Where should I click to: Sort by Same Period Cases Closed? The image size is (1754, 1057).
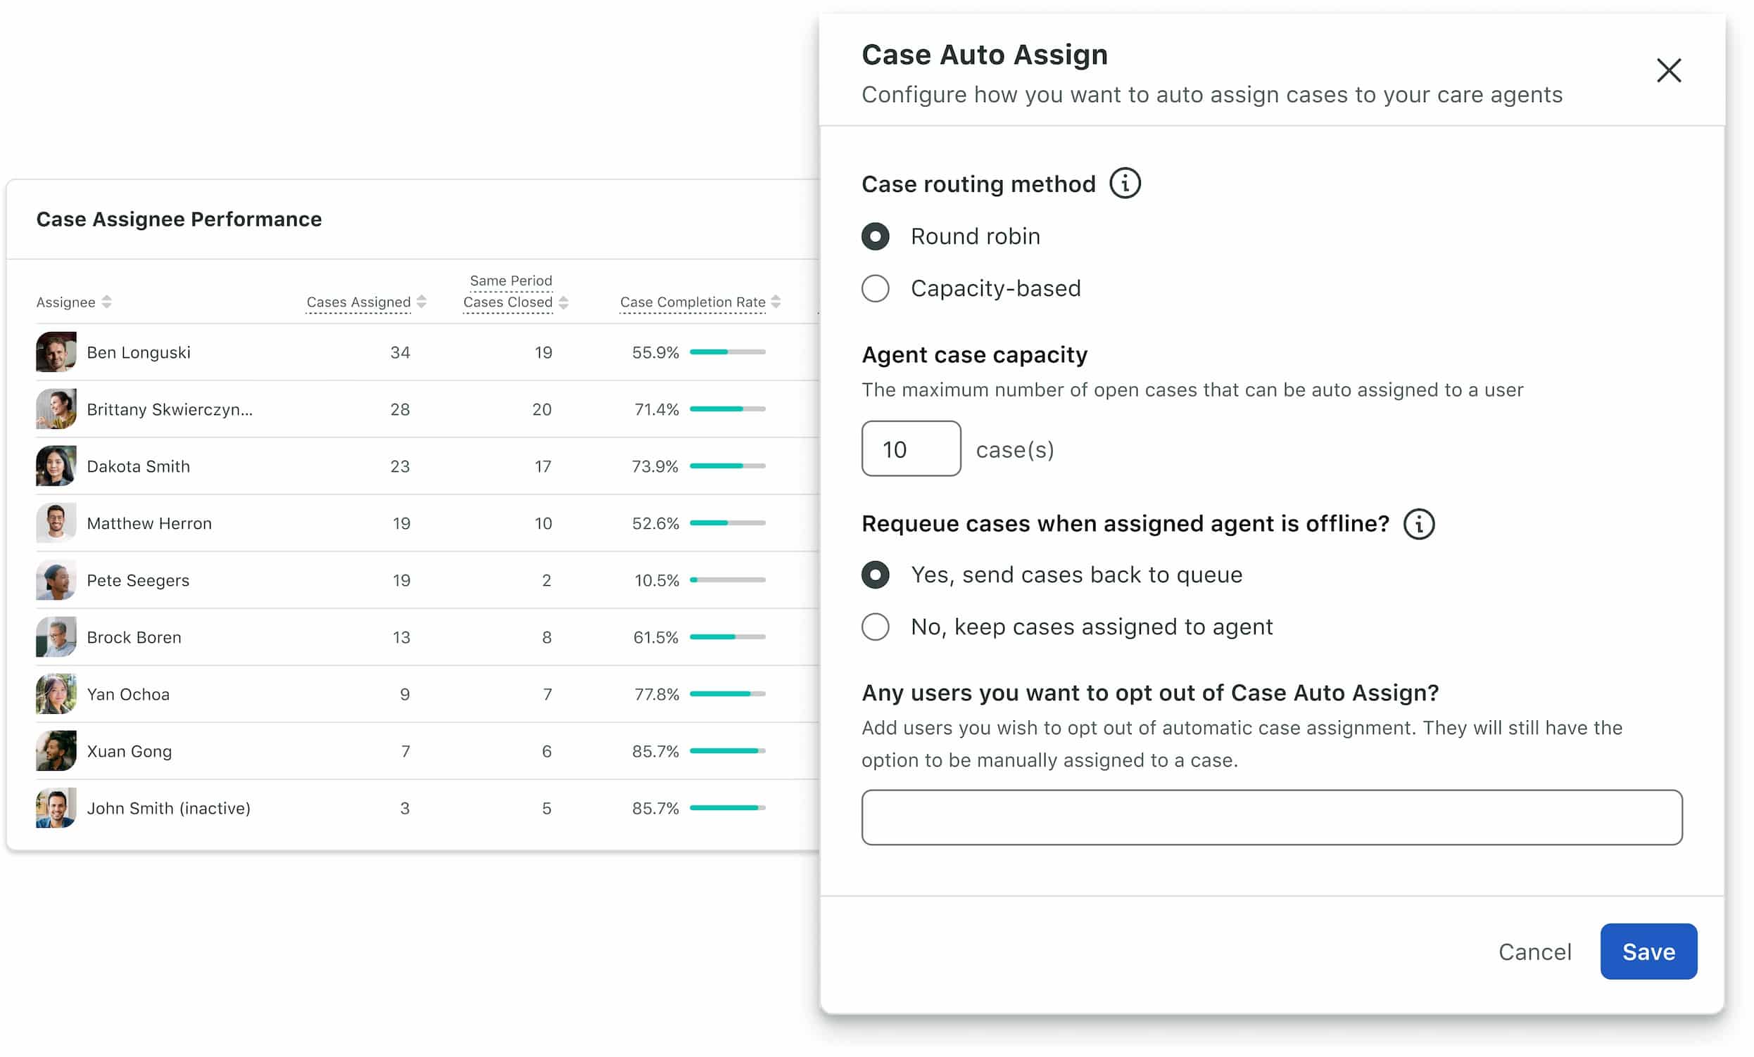(564, 302)
